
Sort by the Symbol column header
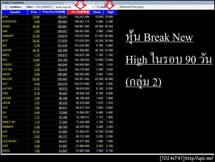coord(15,12)
